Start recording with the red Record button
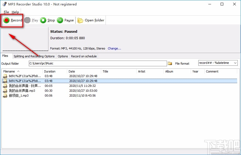The width and height of the screenshot is (241, 155). 13,20
